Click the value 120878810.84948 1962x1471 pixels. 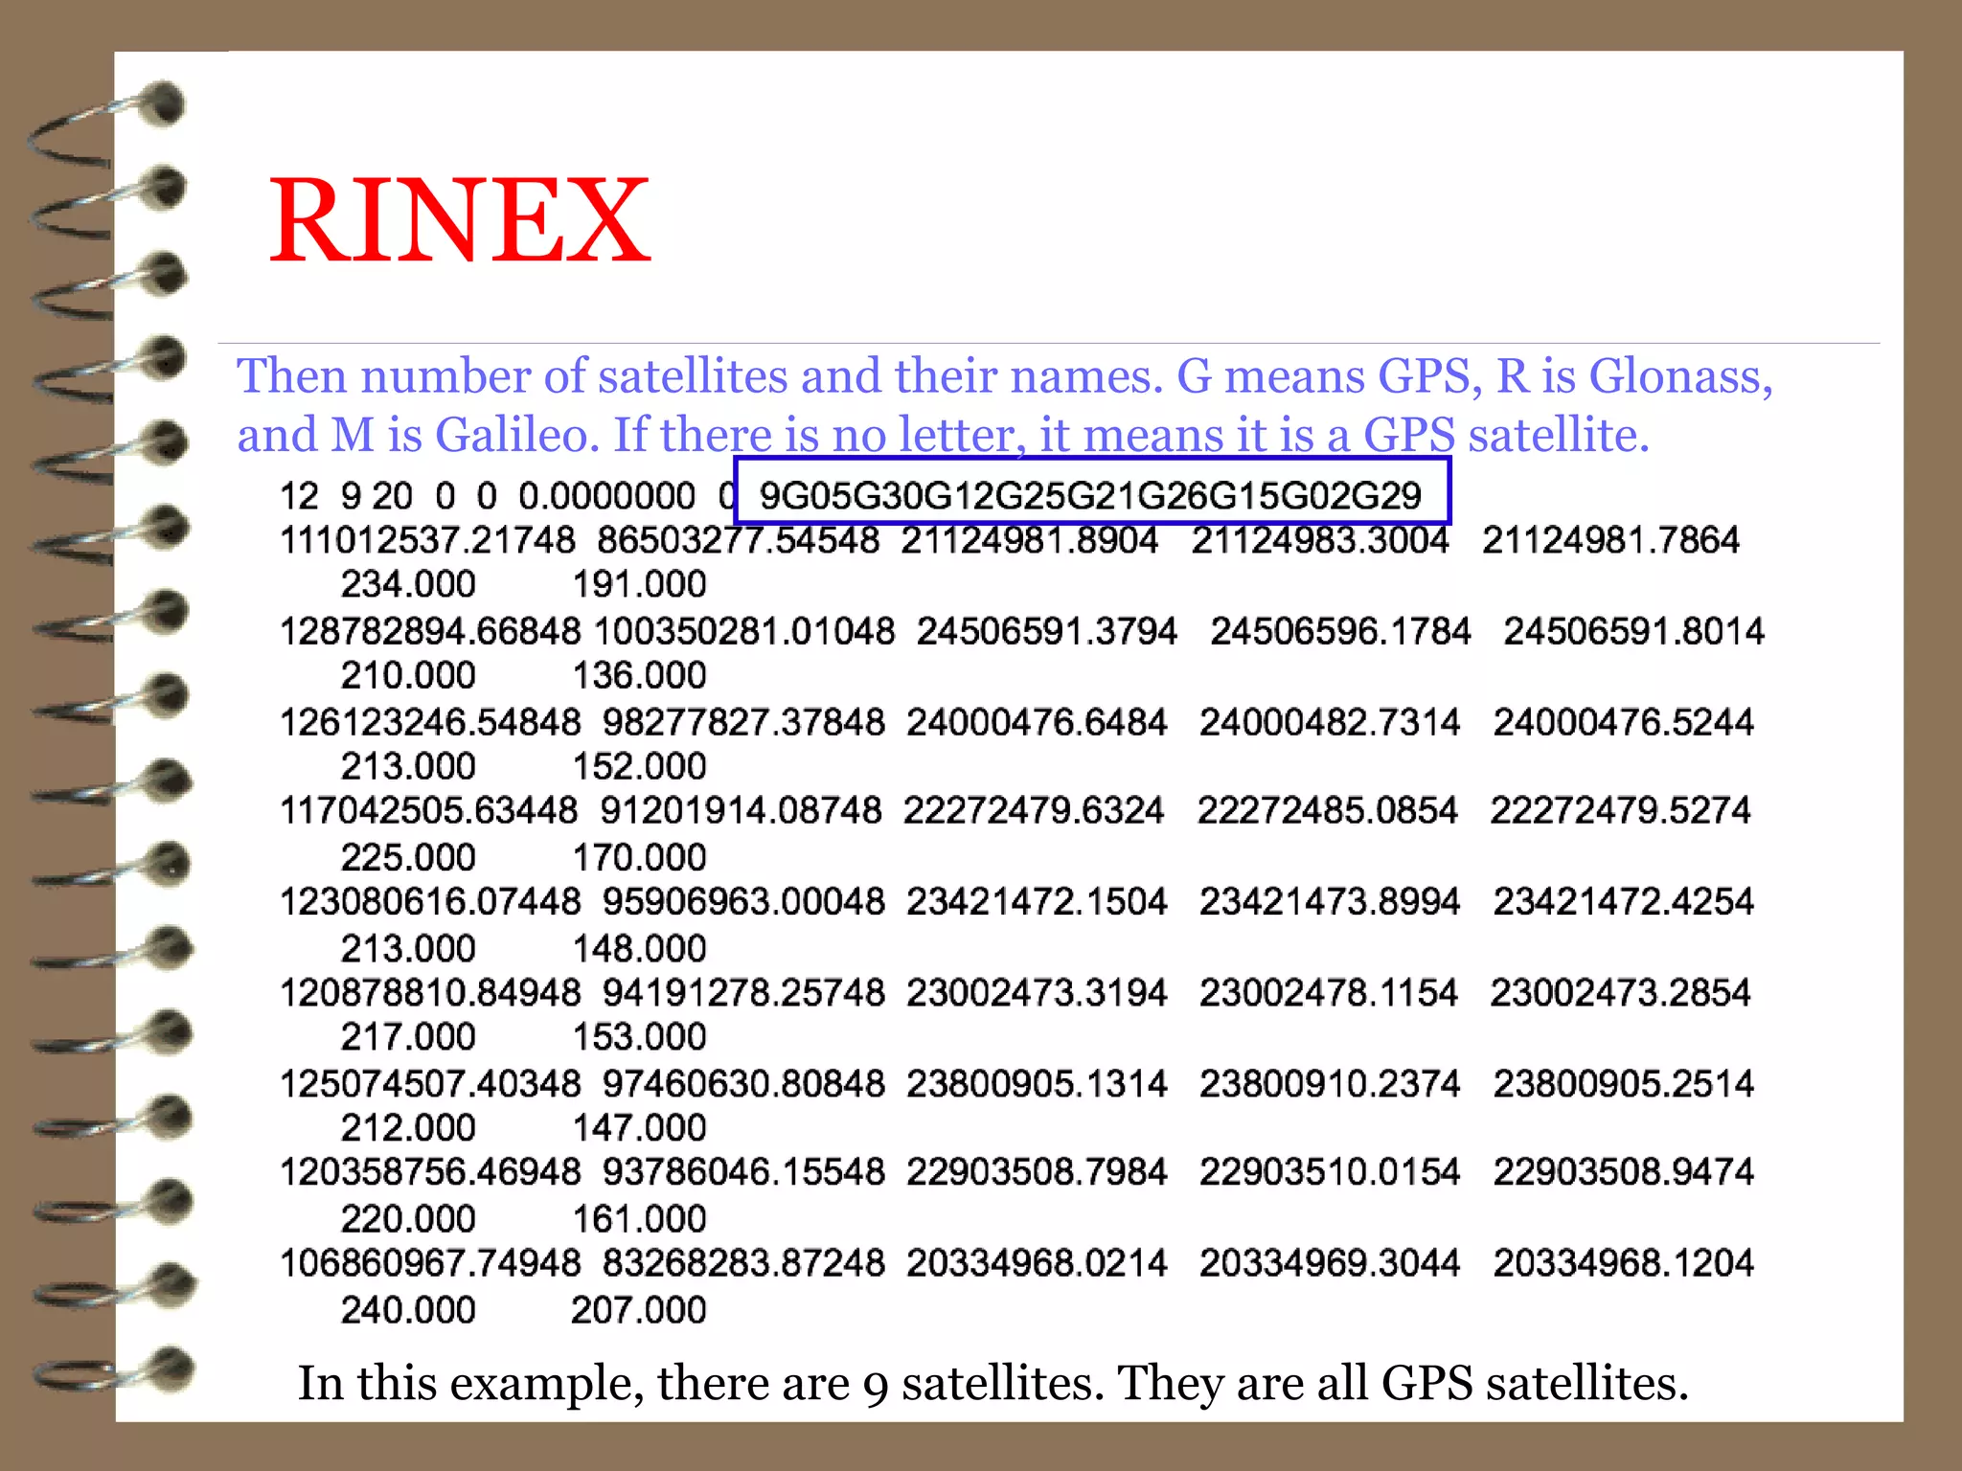(430, 993)
